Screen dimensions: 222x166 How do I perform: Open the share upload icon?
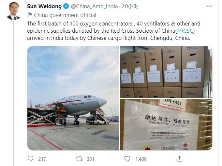[x=179, y=158]
